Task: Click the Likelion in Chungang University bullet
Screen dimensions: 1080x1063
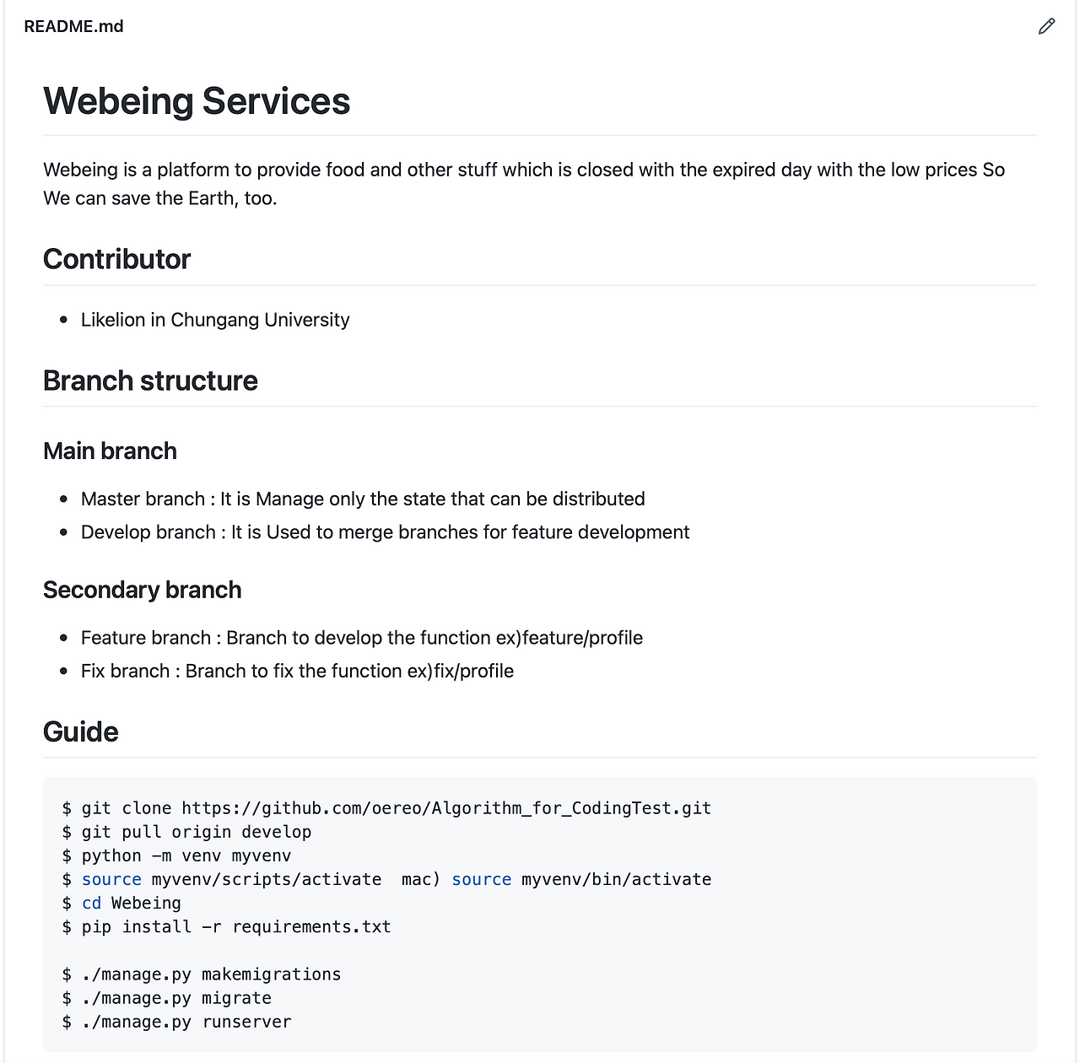Action: (214, 320)
